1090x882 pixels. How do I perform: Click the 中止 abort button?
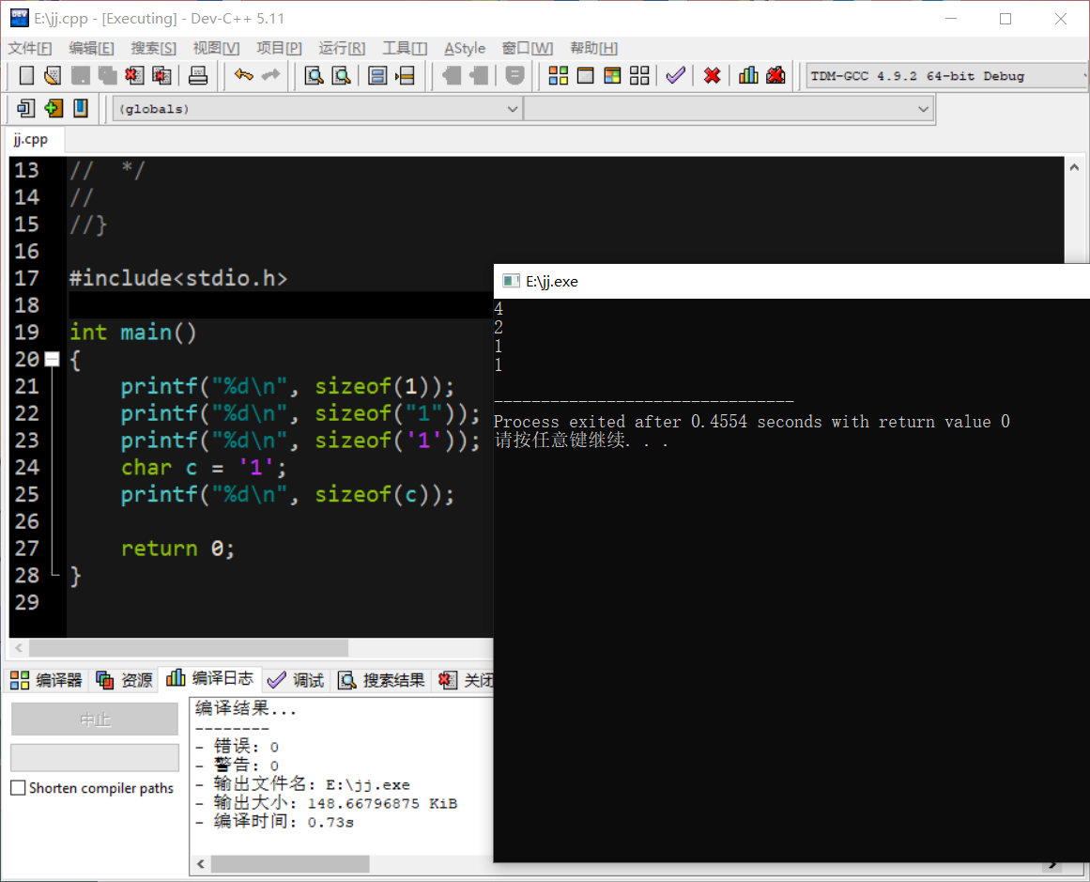pyautogui.click(x=95, y=720)
